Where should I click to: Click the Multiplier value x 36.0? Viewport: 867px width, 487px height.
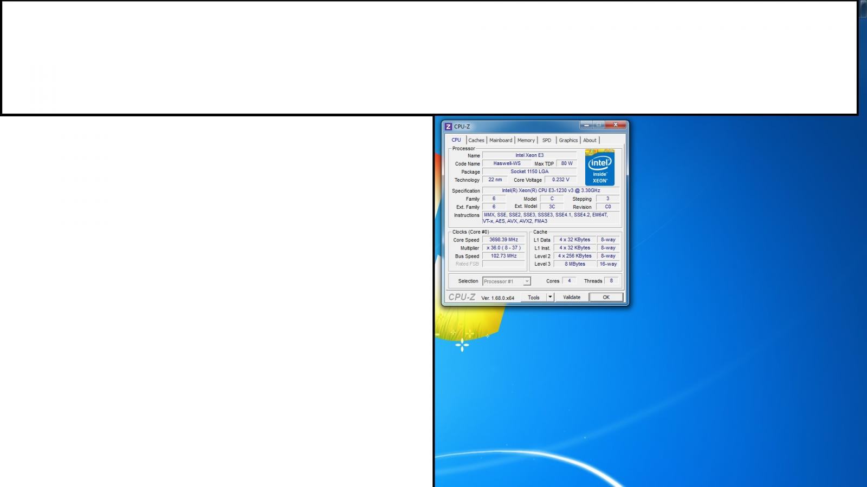coord(503,248)
